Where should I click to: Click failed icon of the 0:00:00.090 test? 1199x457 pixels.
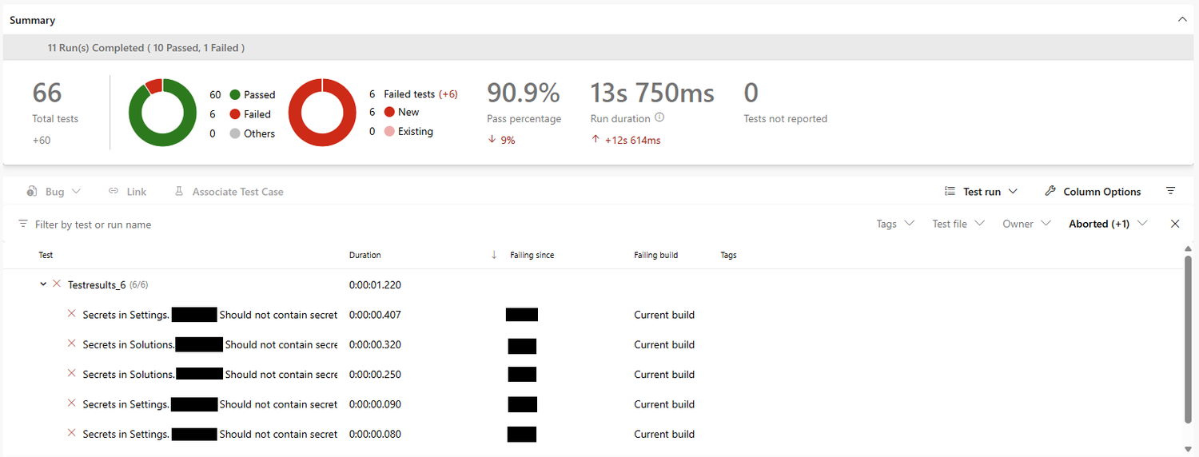(x=71, y=403)
